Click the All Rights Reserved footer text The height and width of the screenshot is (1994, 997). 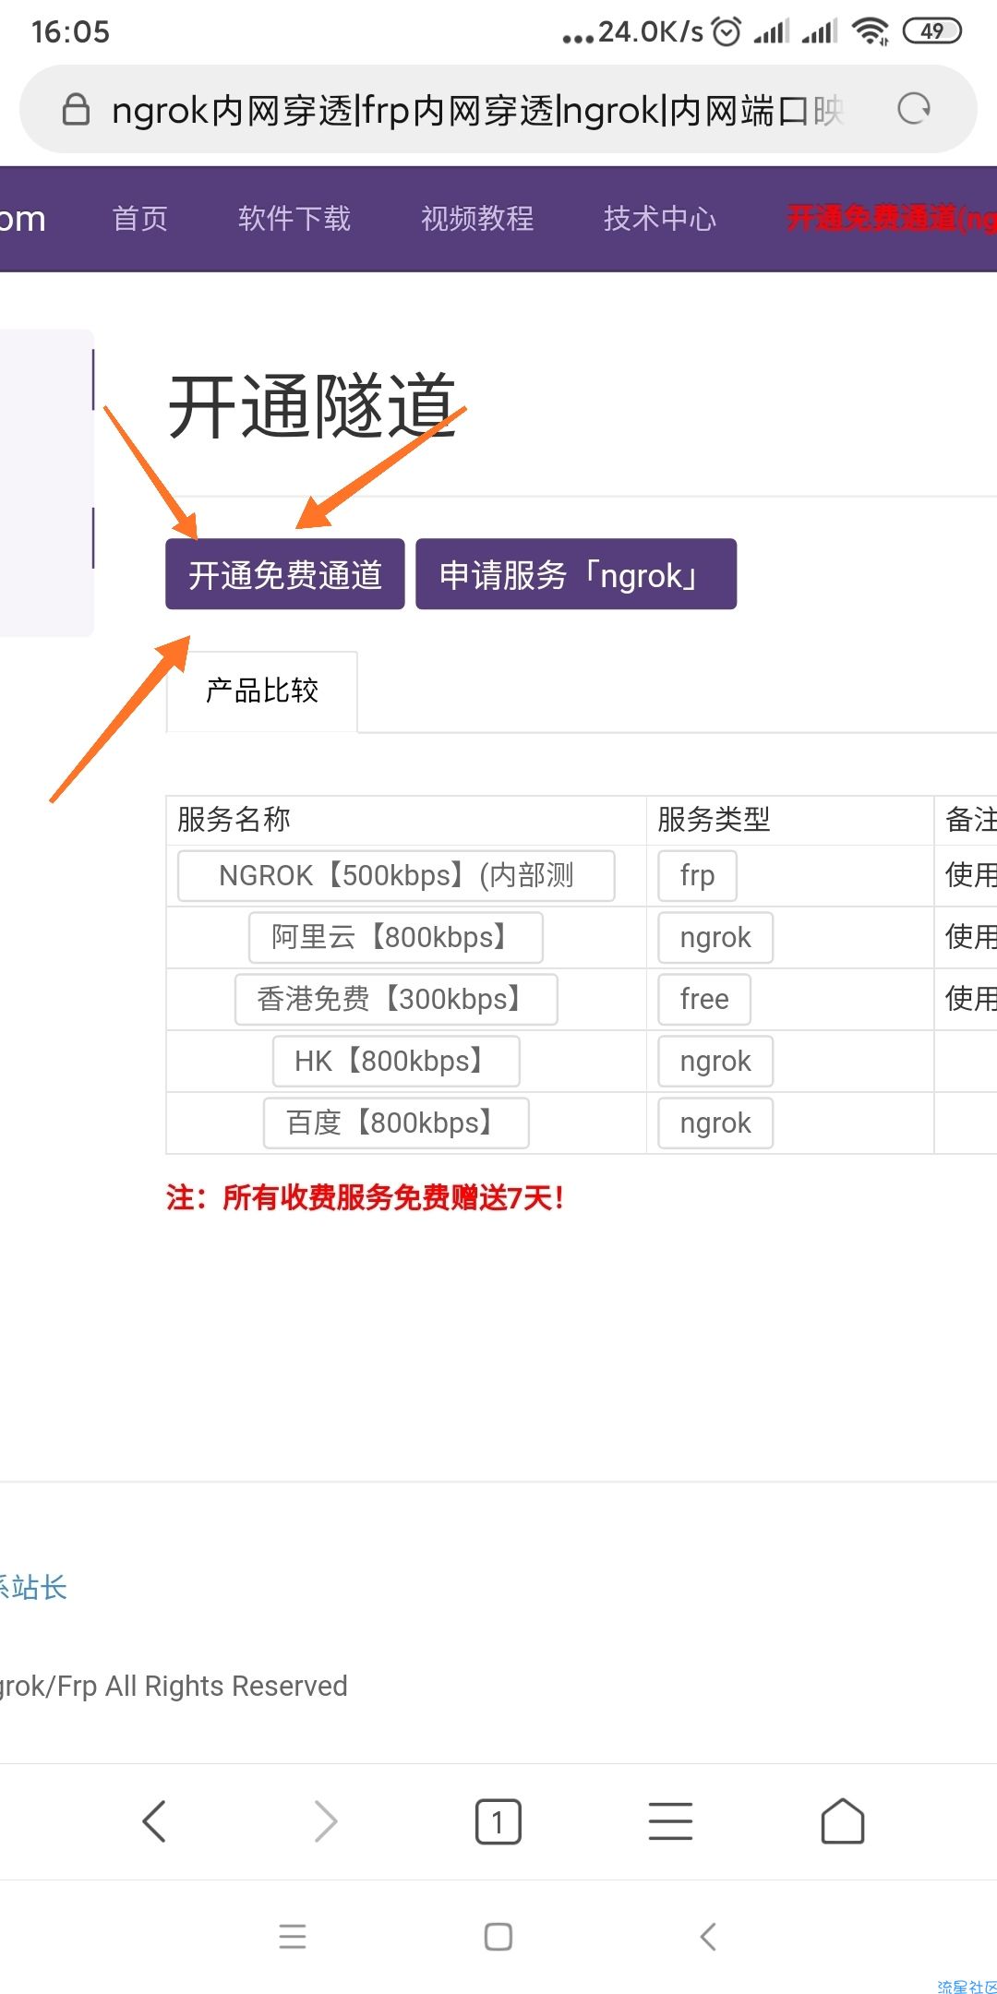tap(174, 1686)
